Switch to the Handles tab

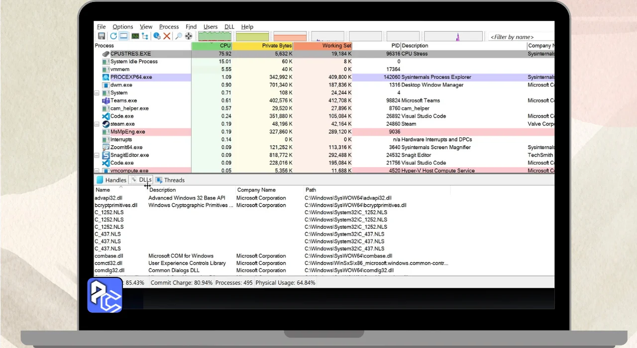point(111,180)
